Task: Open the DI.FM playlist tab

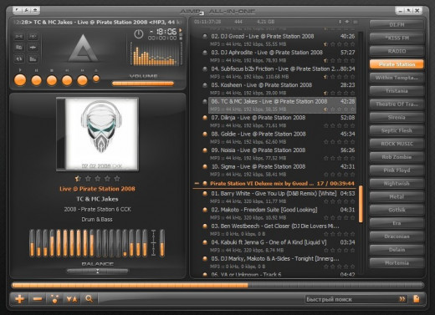Action: 397,25
